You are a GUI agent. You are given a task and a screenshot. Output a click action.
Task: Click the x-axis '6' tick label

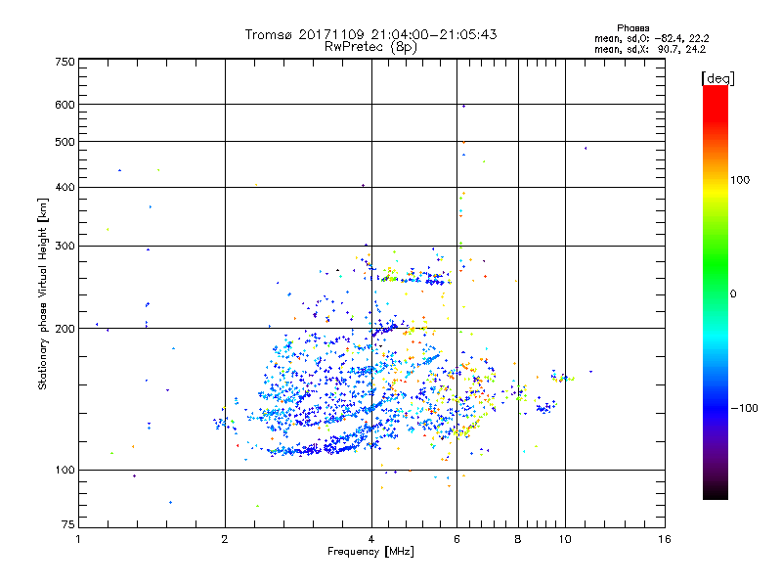point(456,539)
